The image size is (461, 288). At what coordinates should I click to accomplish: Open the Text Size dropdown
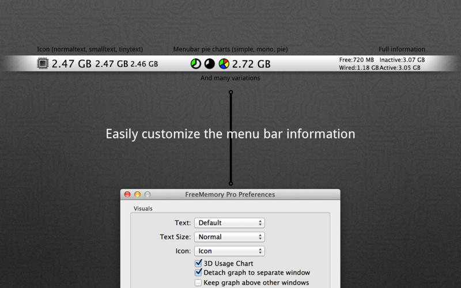229,237
